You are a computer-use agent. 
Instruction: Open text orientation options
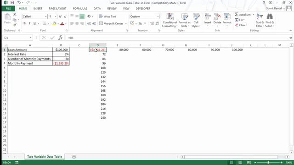(90, 16)
